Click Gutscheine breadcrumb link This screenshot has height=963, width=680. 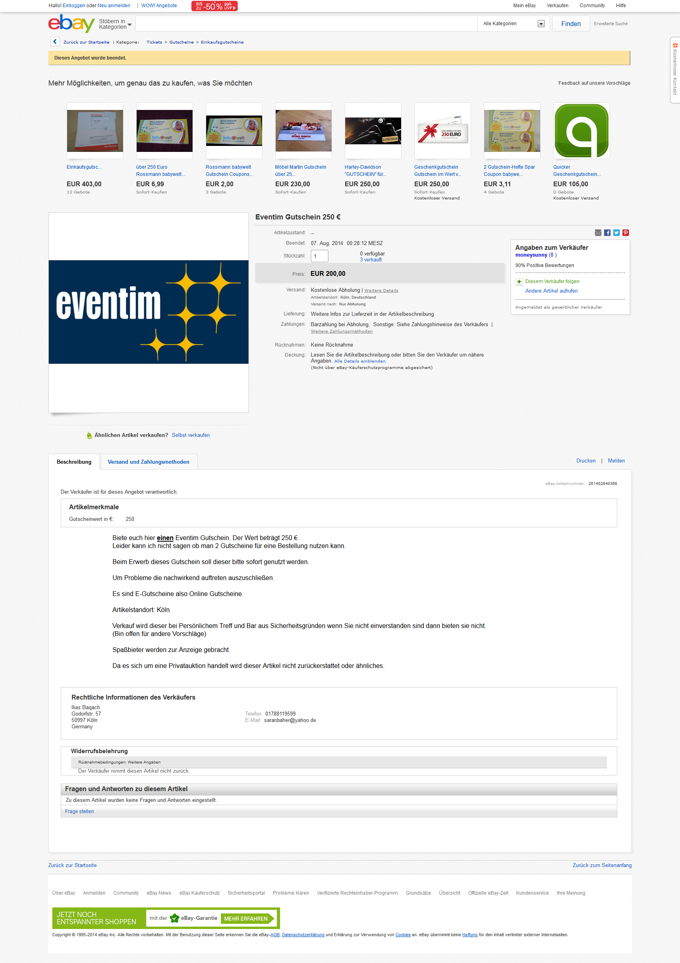tap(181, 42)
